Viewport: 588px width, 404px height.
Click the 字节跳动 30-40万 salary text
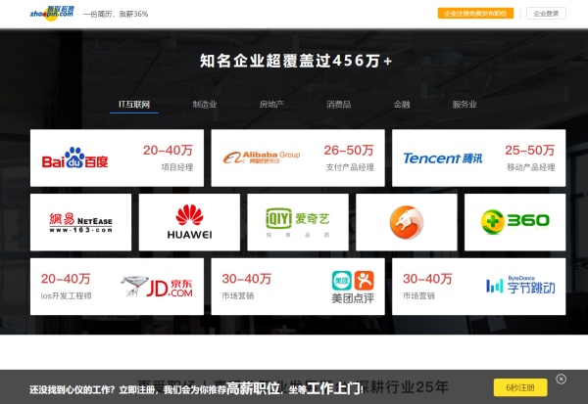(427, 279)
